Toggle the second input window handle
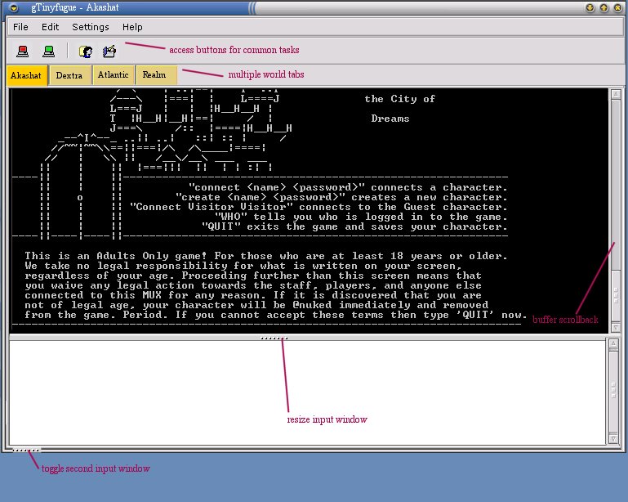The height and width of the screenshot is (502, 628). [25, 450]
